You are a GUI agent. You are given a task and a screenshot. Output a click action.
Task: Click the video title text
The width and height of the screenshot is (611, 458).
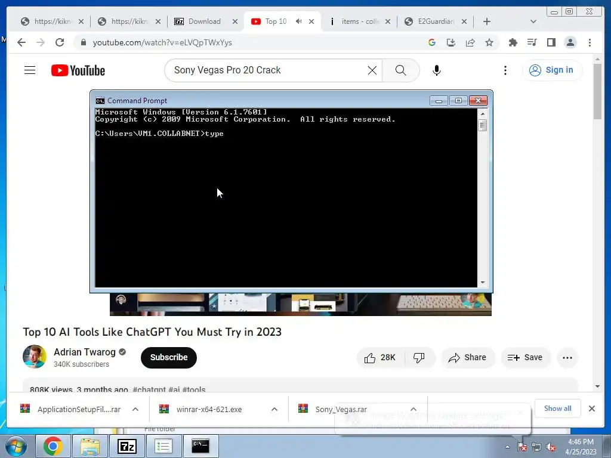(x=152, y=332)
